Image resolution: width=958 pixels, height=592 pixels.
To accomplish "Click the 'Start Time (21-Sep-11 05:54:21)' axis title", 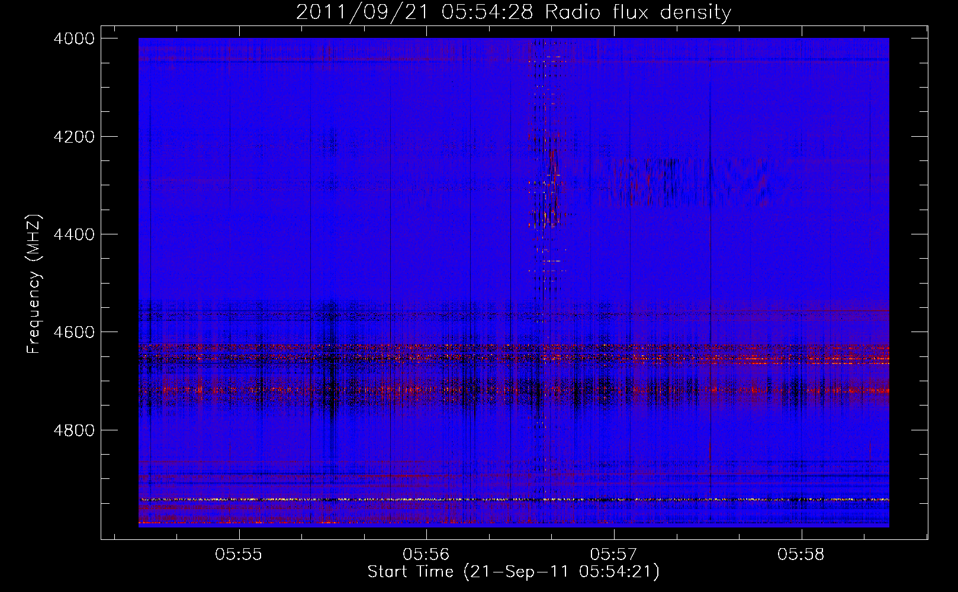I will (x=513, y=572).
